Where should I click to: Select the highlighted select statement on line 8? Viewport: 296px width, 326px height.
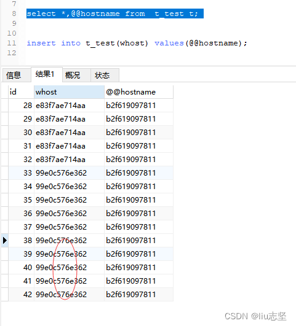point(115,14)
